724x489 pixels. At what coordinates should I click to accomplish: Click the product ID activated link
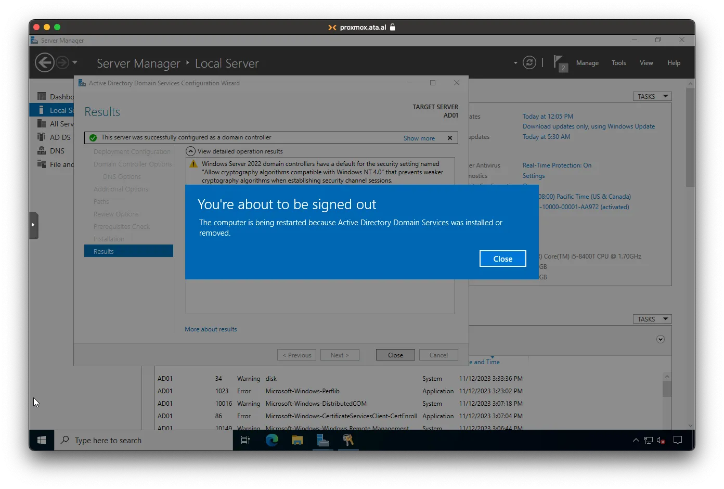click(584, 207)
